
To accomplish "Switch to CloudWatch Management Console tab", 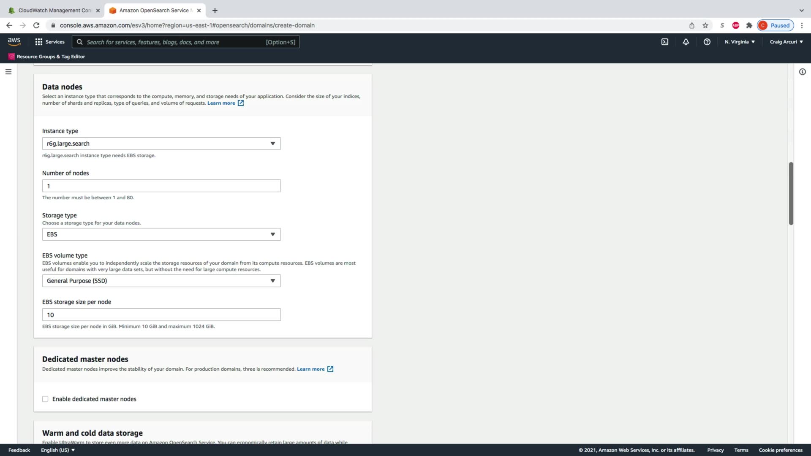I will pos(54,10).
